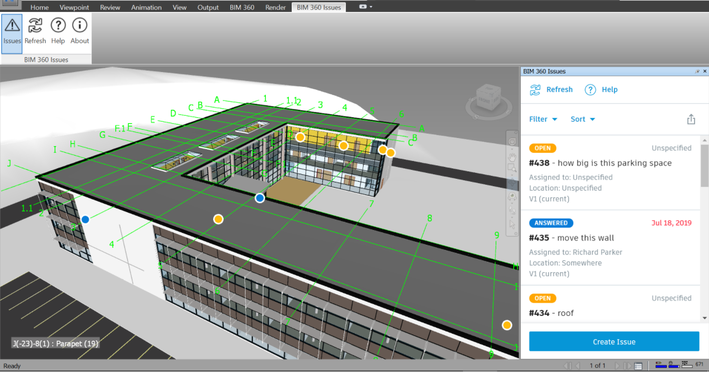Click OPEN badge on issue #438
This screenshot has width=709, height=373.
coord(543,148)
